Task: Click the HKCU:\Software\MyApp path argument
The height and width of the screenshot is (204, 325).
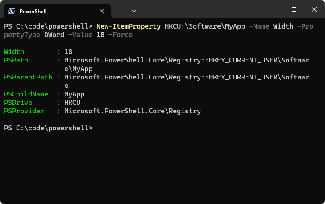Action: (x=205, y=26)
